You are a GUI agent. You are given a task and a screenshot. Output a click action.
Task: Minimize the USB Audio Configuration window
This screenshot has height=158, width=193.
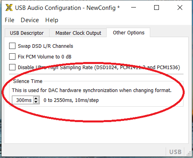134,8
